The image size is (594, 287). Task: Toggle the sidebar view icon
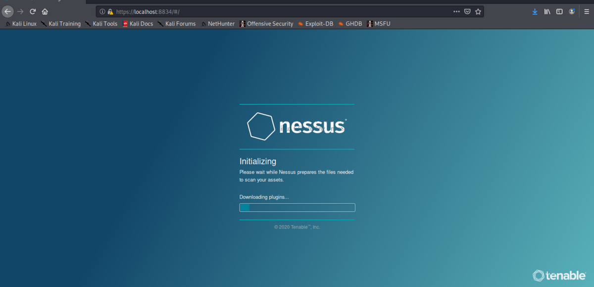[559, 11]
